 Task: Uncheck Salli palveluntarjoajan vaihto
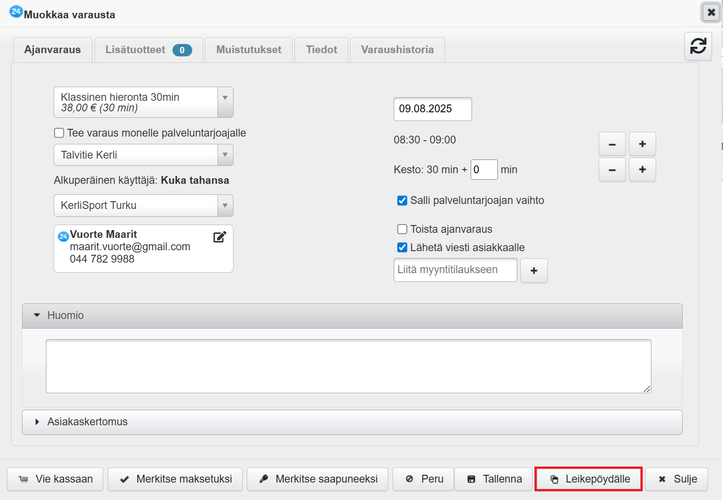click(x=402, y=201)
